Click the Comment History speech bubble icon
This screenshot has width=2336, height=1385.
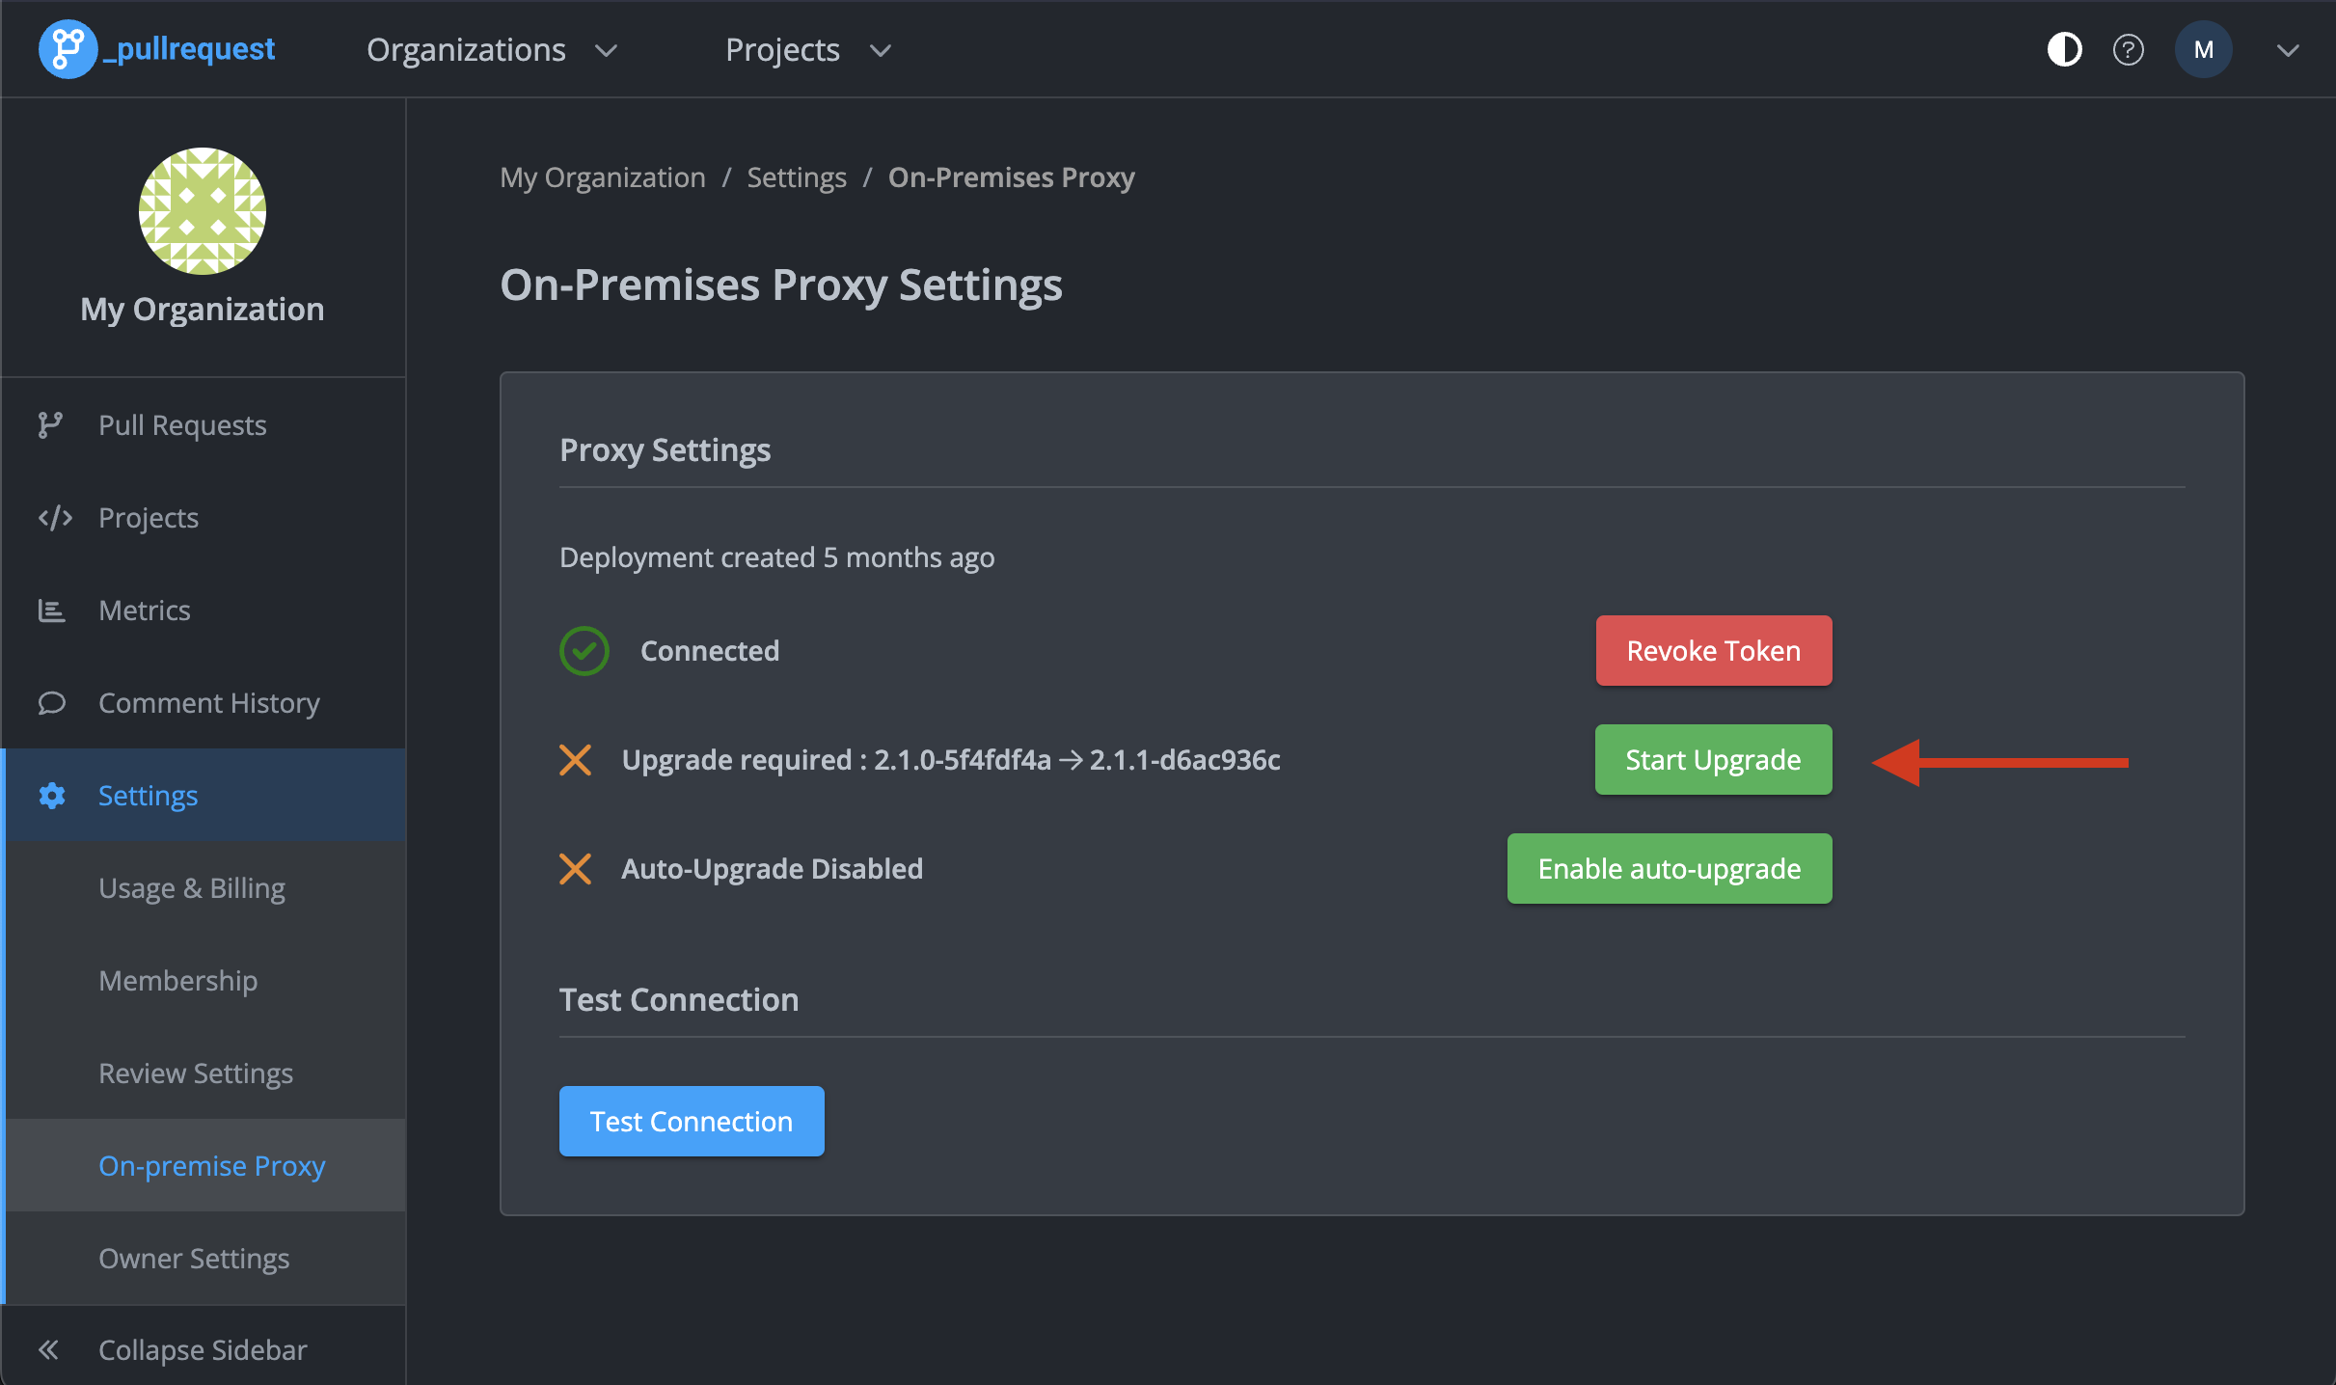(51, 703)
